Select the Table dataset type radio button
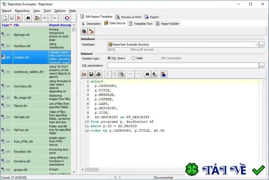The height and width of the screenshot is (180, 269). pyautogui.click(x=133, y=58)
